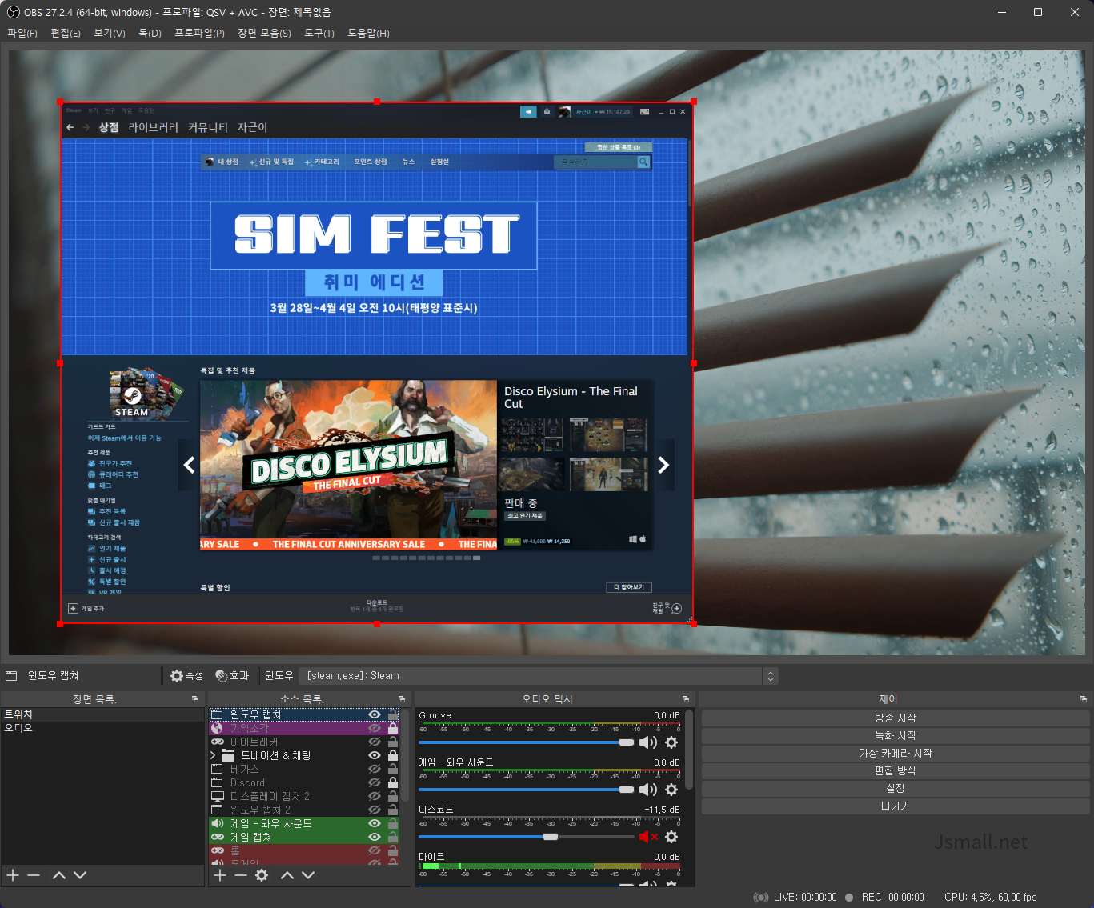
Task: Click the Disco Elysium banner in preview
Action: click(348, 465)
